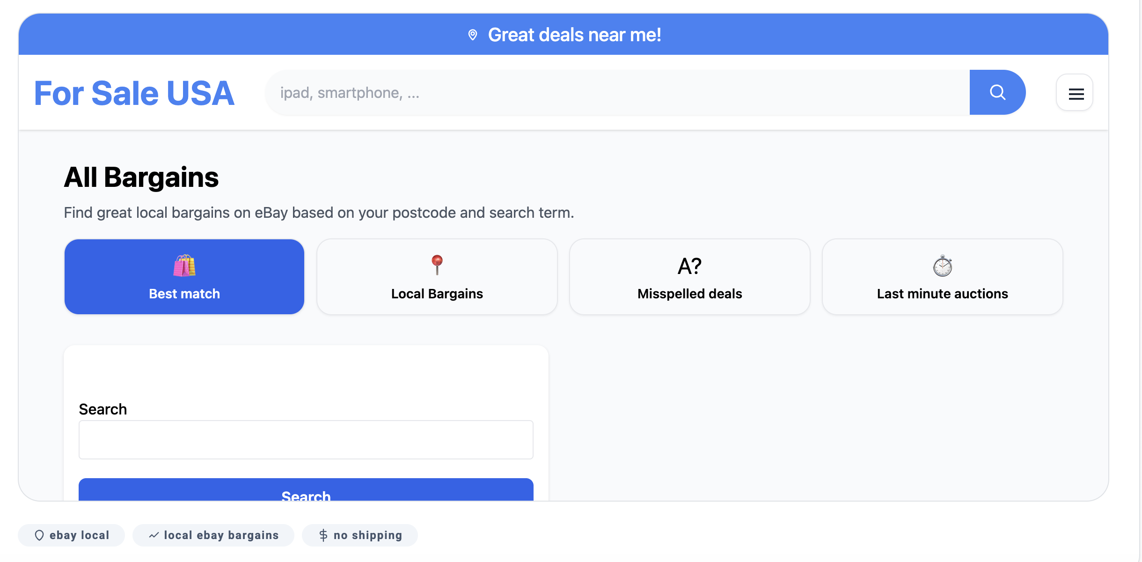Switch to the Local Bargains category

[437, 276]
